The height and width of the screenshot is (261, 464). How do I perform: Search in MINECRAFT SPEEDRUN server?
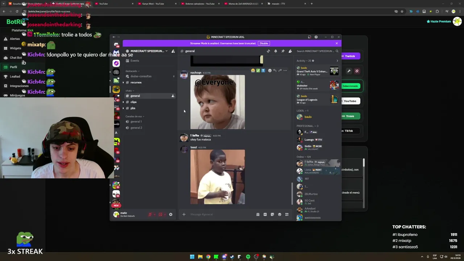317,51
